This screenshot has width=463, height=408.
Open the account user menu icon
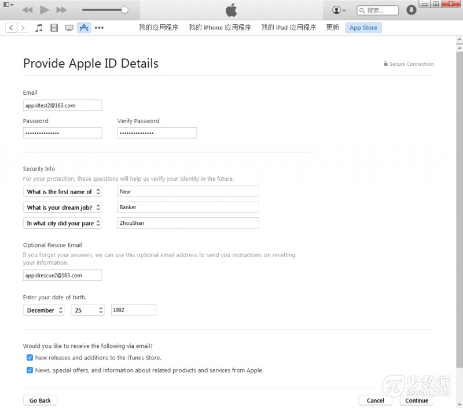pyautogui.click(x=339, y=10)
